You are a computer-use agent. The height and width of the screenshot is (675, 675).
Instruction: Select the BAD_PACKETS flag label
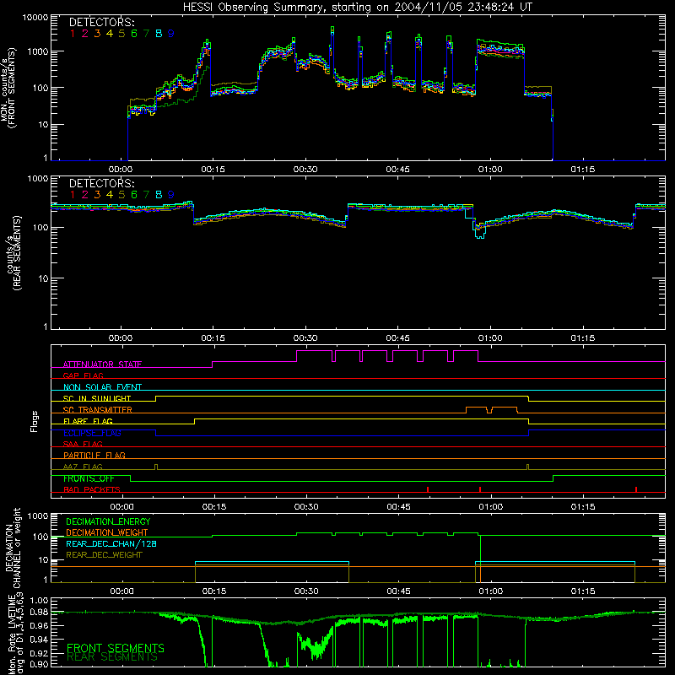tap(92, 489)
